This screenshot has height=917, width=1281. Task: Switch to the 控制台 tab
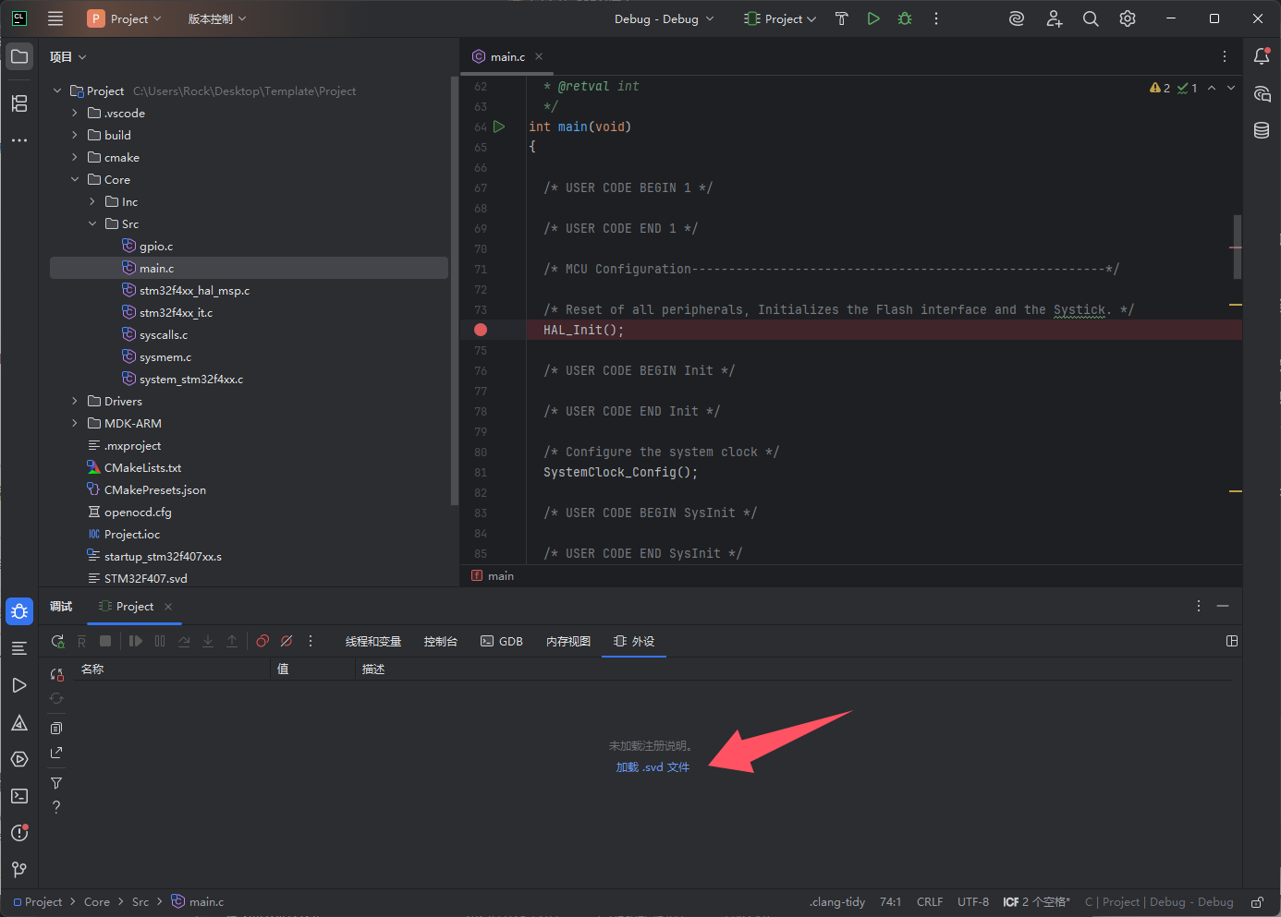[441, 641]
